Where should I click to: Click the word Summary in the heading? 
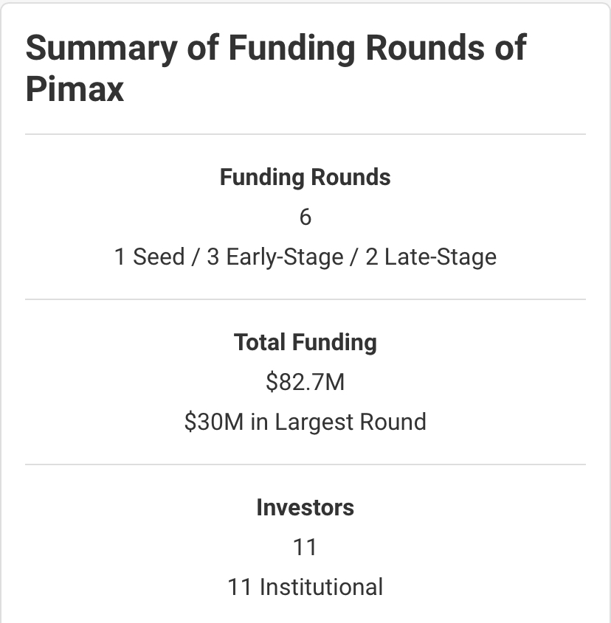(101, 49)
